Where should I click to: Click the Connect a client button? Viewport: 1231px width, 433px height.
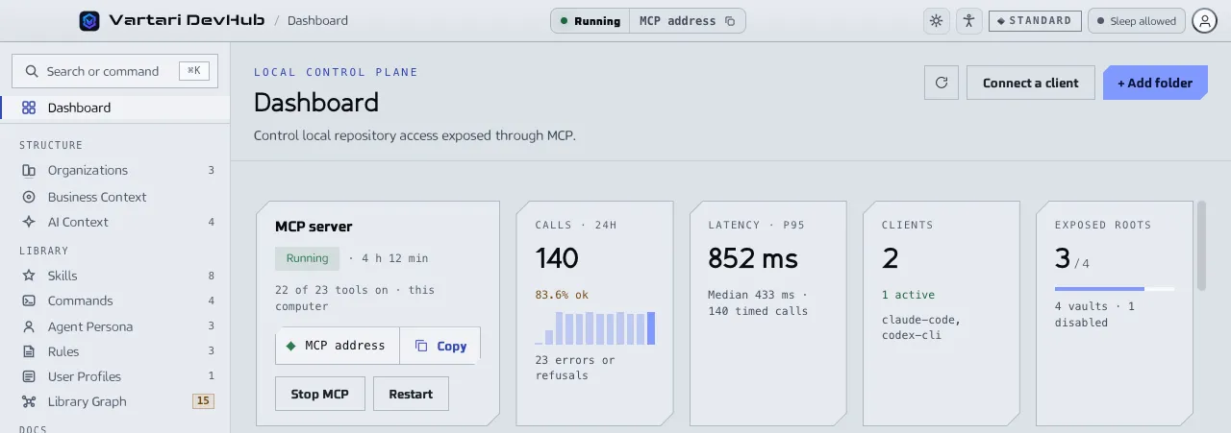1031,83
